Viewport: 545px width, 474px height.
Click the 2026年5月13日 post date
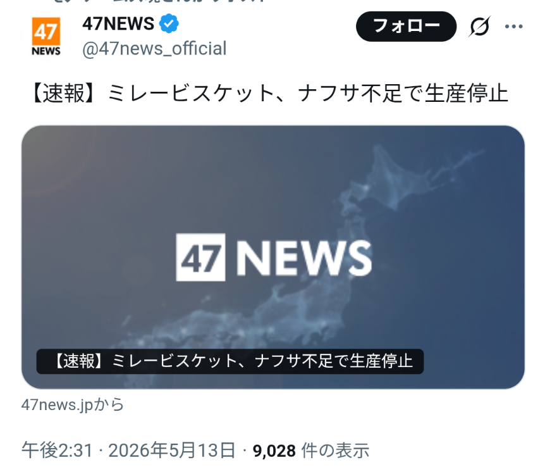[x=172, y=451]
